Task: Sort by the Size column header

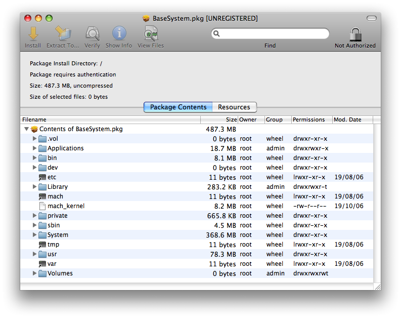Action: [x=219, y=120]
